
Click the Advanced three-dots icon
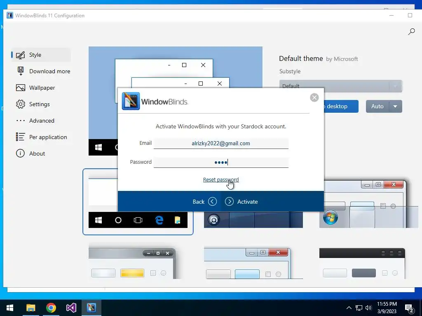[x=21, y=121]
